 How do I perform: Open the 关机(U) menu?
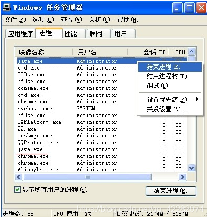point(100,20)
